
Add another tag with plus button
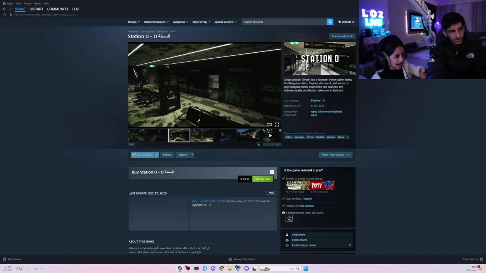tap(348, 137)
